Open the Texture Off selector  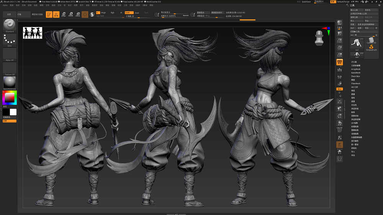pyautogui.click(x=10, y=69)
